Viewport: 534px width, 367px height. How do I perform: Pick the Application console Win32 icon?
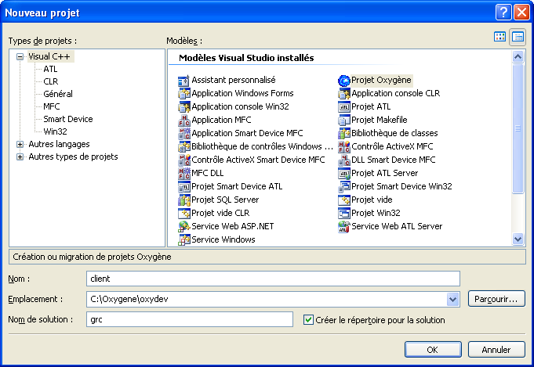183,106
